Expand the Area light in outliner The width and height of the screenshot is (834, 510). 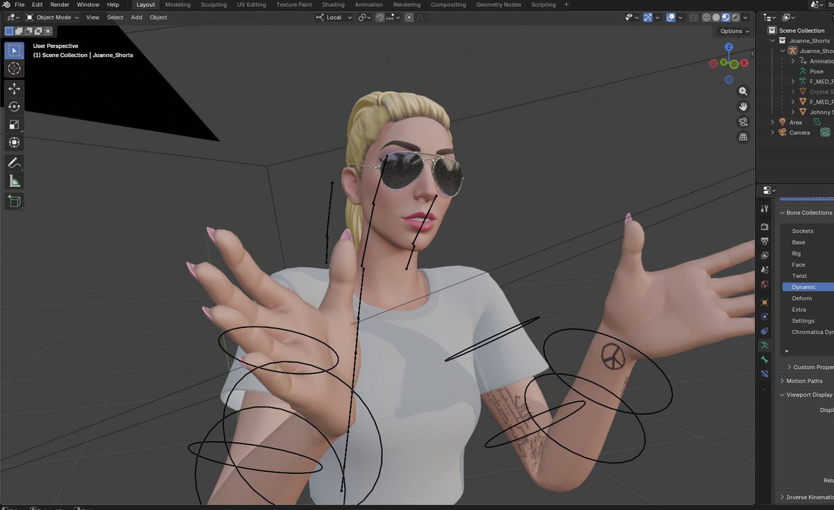point(773,122)
